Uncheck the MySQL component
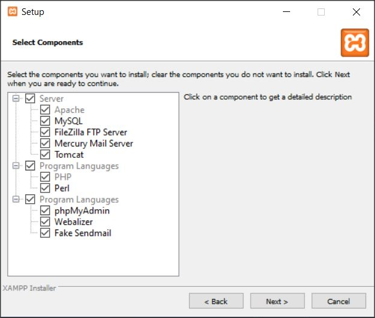This screenshot has height=318, width=375. [45, 121]
